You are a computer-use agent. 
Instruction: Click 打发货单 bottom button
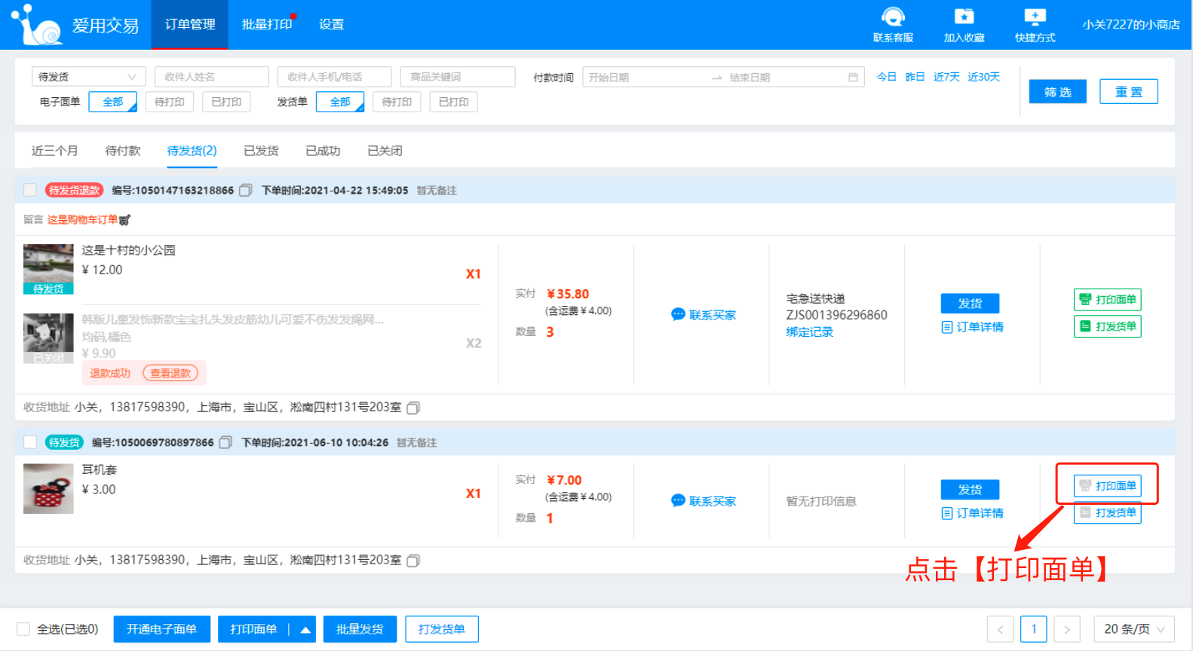[441, 629]
